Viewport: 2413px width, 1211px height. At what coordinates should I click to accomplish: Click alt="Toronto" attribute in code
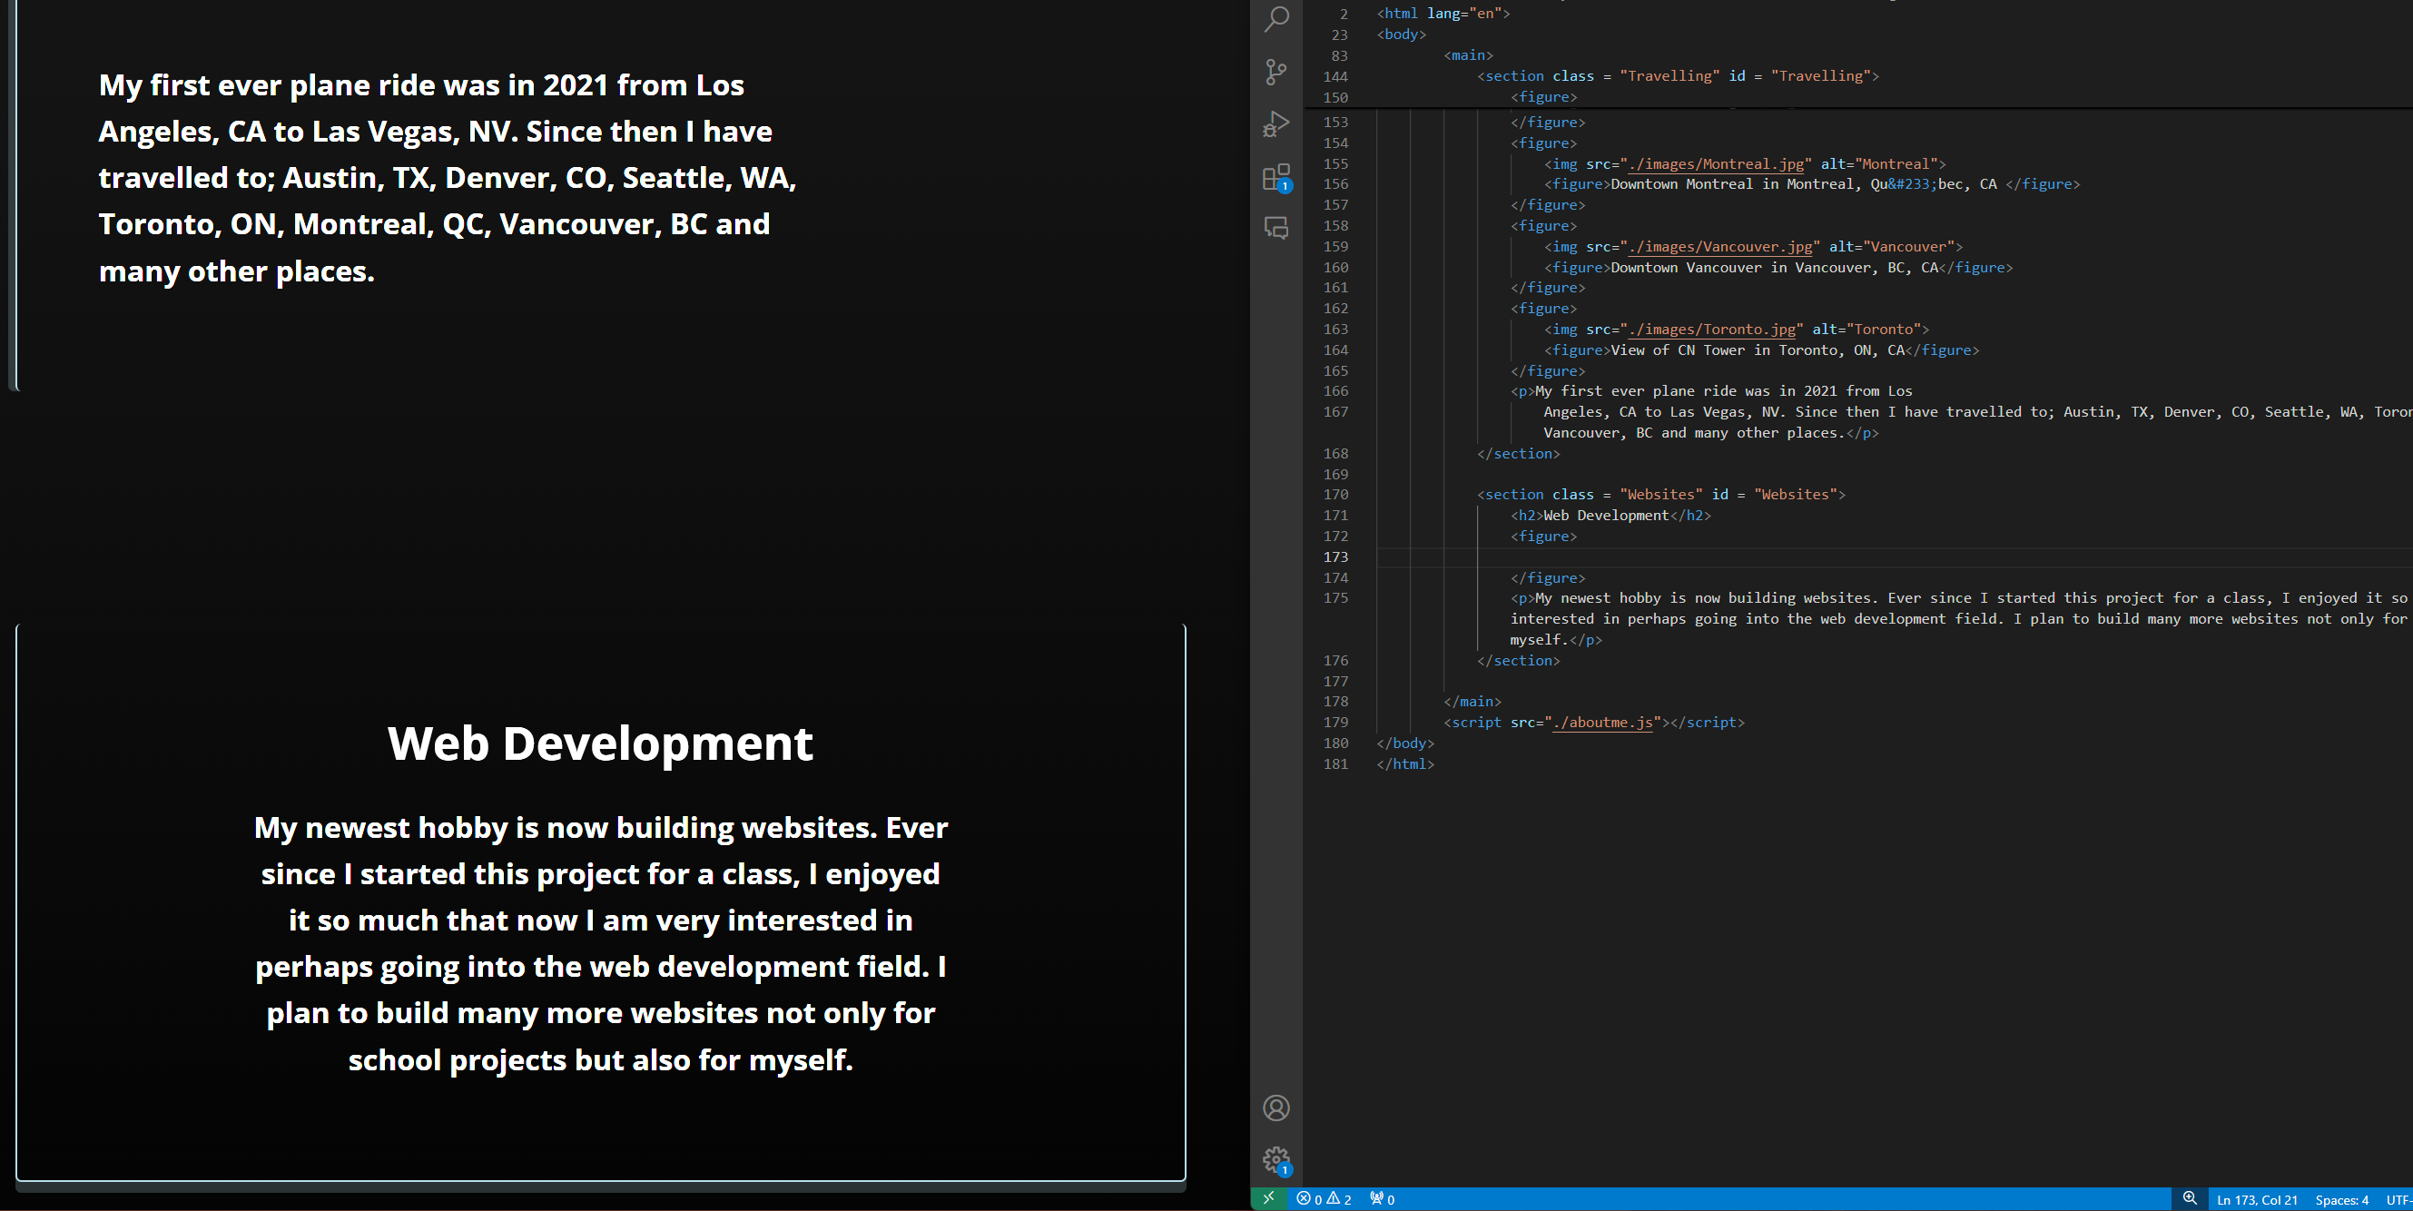click(1866, 330)
